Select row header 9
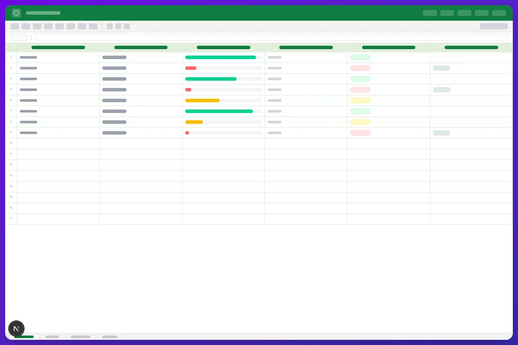Image resolution: width=518 pixels, height=345 pixels. pyautogui.click(x=11, y=133)
